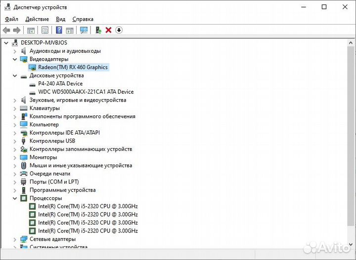Click the WDC WD5000AAKX disk icon

pos(33,93)
